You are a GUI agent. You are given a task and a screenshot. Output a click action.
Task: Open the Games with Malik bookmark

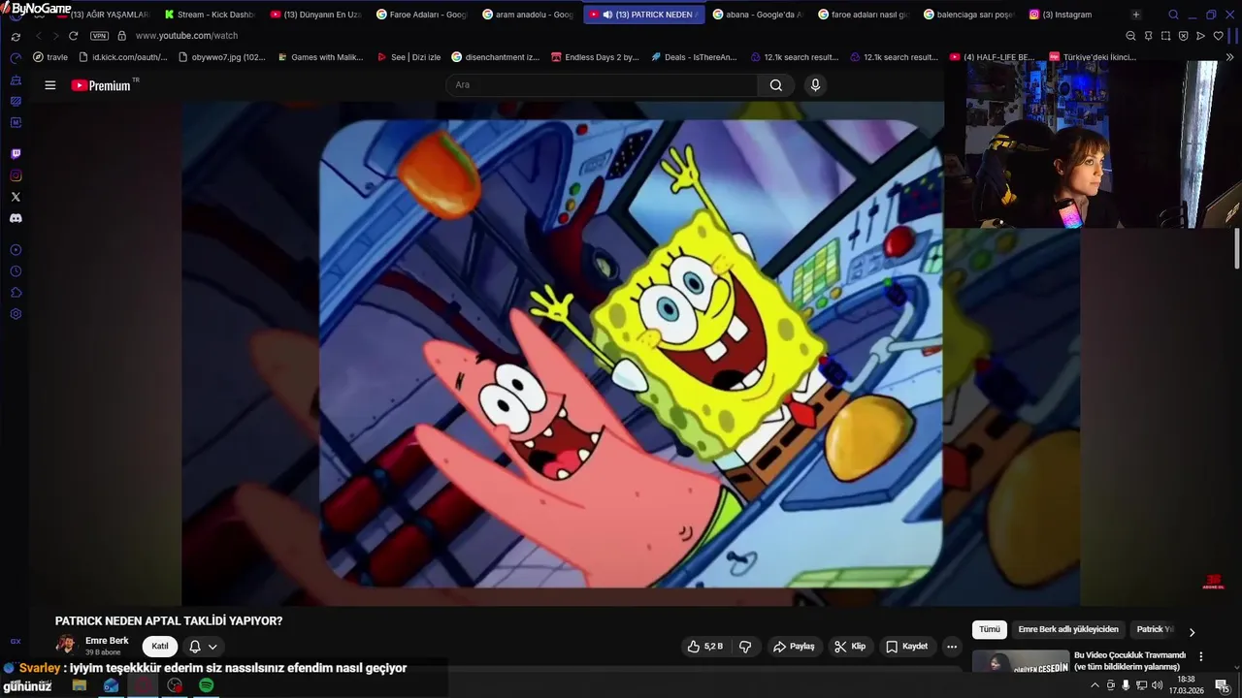pos(319,57)
